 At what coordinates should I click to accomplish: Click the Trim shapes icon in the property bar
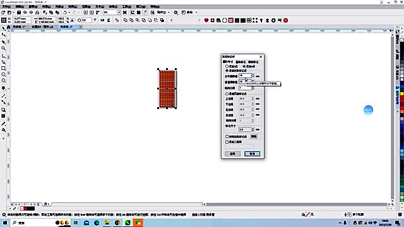132,20
